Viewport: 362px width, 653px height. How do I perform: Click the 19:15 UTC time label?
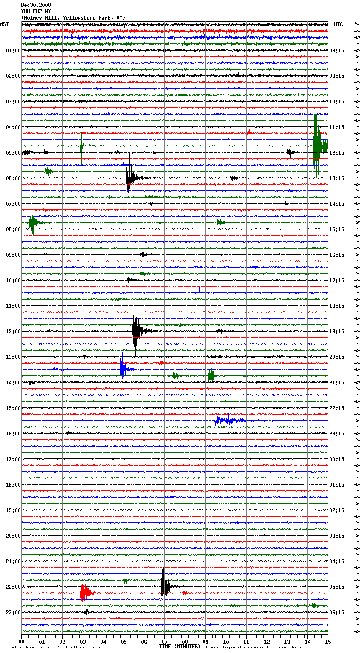337,332
